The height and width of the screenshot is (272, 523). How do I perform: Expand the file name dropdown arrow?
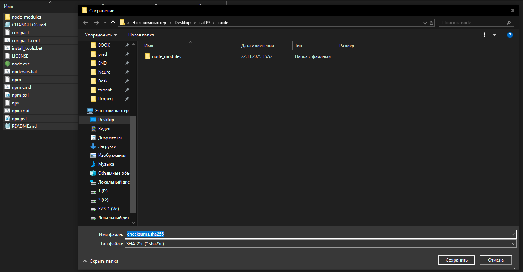tap(514, 234)
